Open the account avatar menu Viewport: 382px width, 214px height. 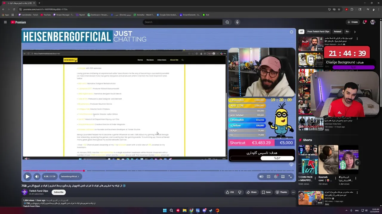click(x=373, y=22)
